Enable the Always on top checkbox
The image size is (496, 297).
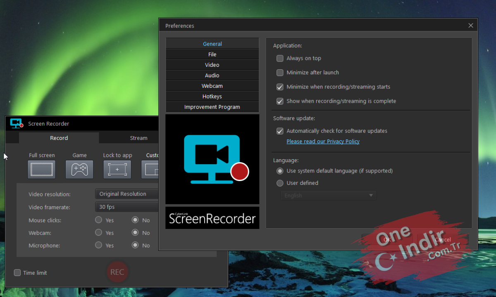point(280,58)
